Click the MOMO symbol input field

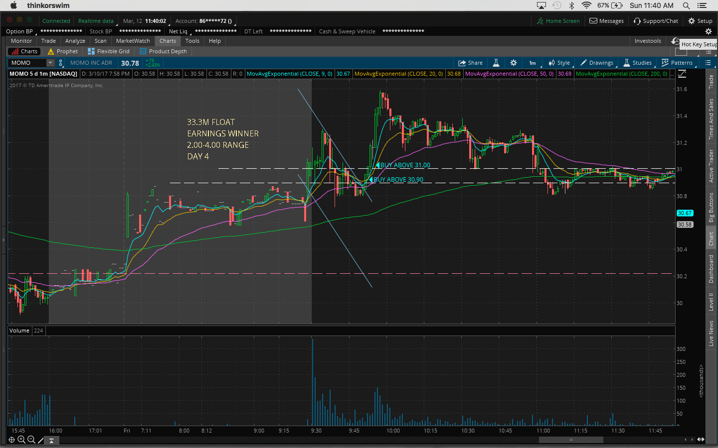(x=27, y=63)
